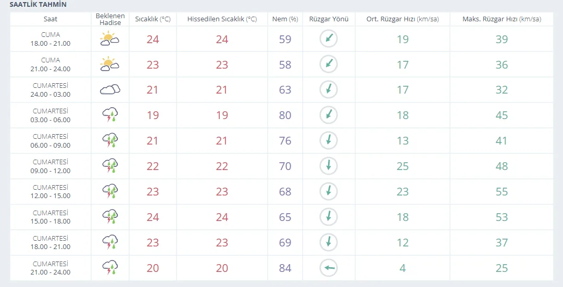563x287 pixels.
Task: Click the thunderstorm icon for Cumartesi 15.00 - 18.00
Action: [x=110, y=217]
